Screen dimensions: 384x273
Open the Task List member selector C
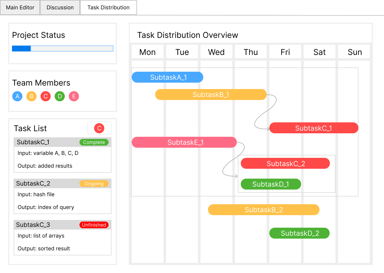[x=99, y=128]
